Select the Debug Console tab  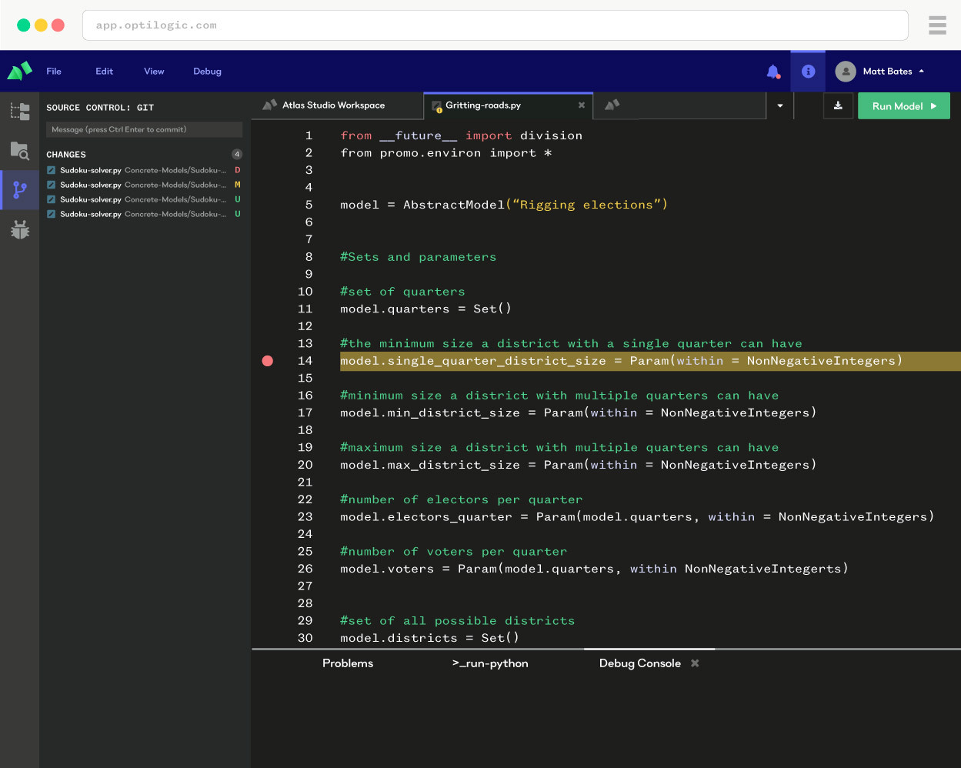[x=640, y=663]
